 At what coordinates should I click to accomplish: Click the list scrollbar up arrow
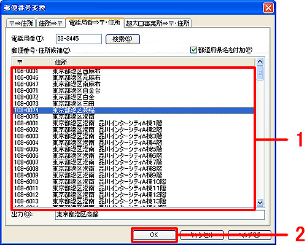coord(260,61)
